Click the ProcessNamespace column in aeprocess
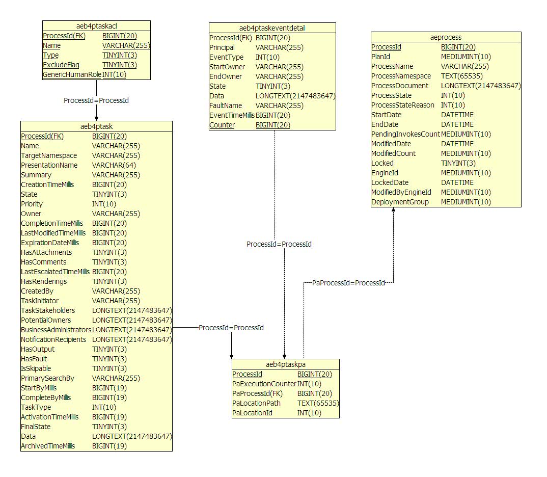 coord(401,76)
